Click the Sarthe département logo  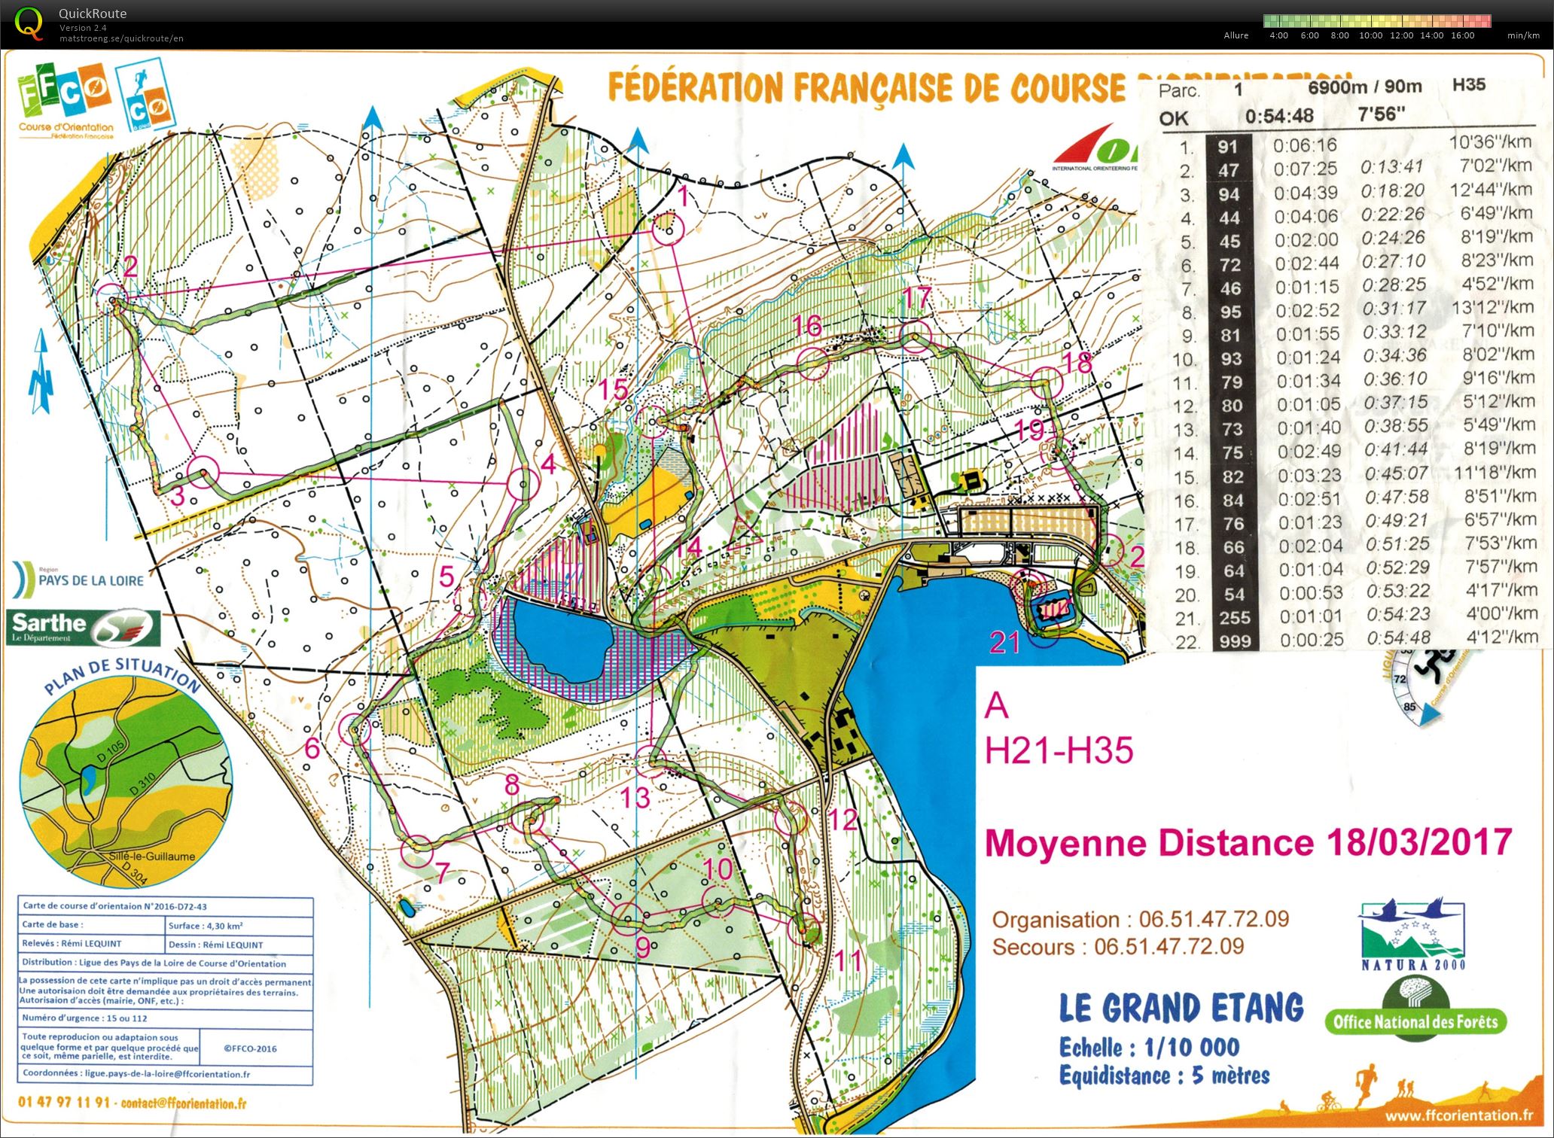(x=84, y=628)
